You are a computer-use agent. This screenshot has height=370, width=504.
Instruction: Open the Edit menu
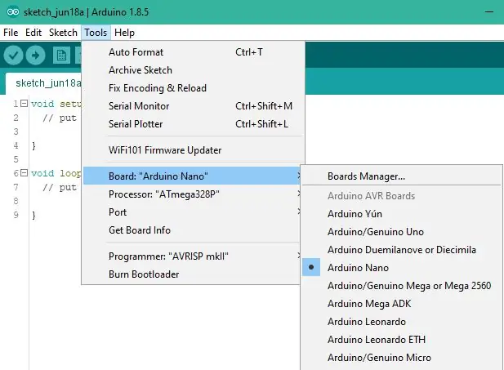(x=33, y=33)
